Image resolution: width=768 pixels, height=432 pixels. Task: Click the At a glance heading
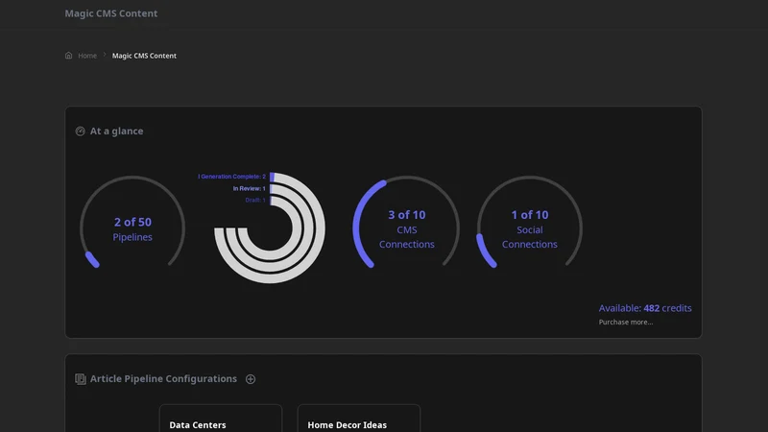point(116,132)
